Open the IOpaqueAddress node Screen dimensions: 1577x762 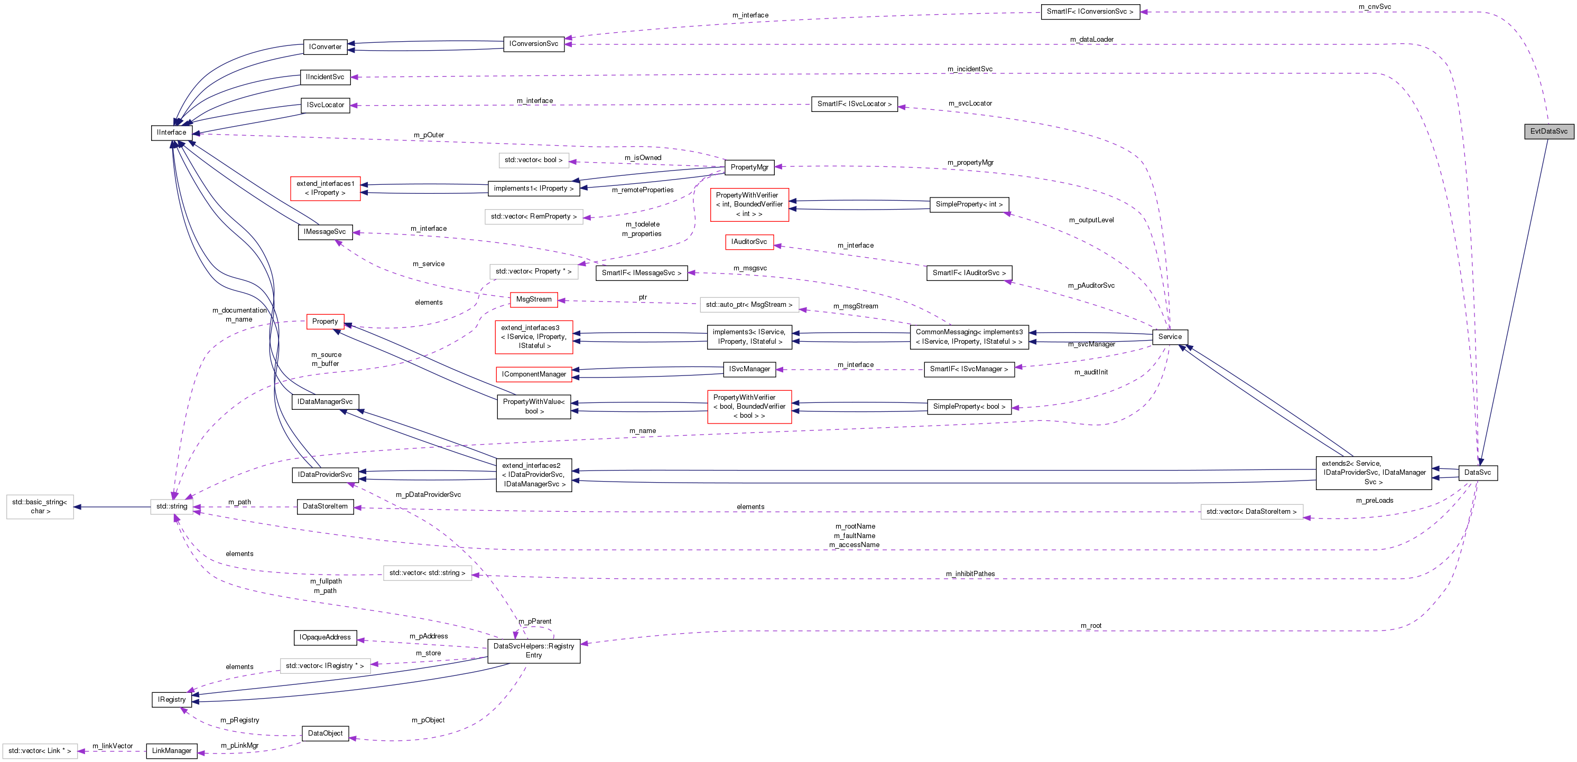tap(325, 637)
